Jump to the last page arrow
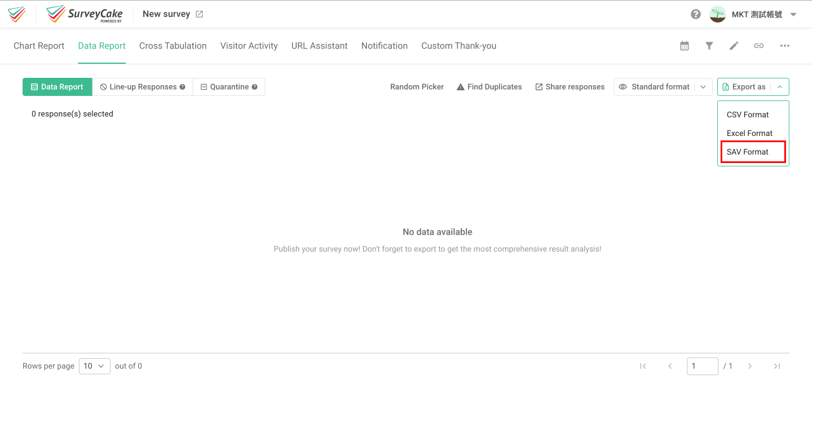The width and height of the screenshot is (817, 440). (776, 366)
